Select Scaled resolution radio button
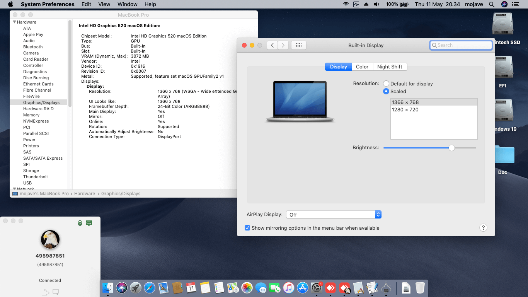The height and width of the screenshot is (297, 528). tap(386, 91)
